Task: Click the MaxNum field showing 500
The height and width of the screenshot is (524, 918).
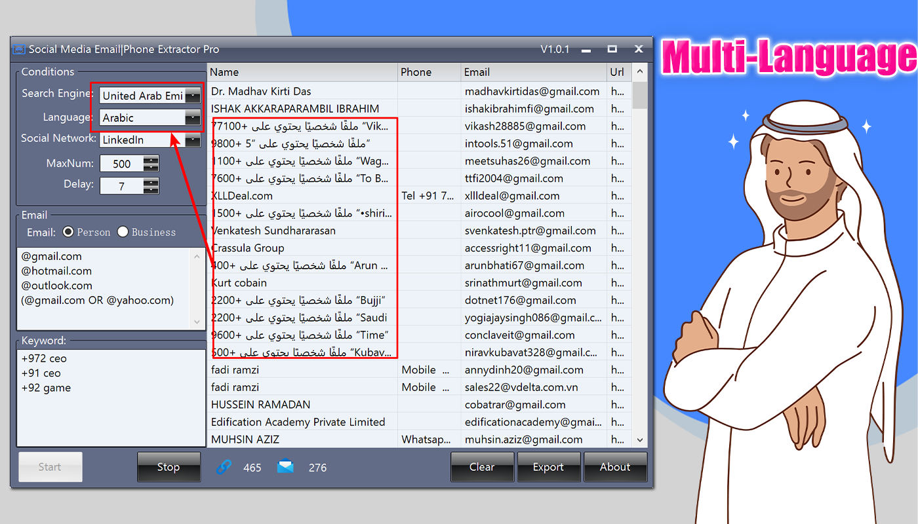Action: pyautogui.click(x=122, y=164)
